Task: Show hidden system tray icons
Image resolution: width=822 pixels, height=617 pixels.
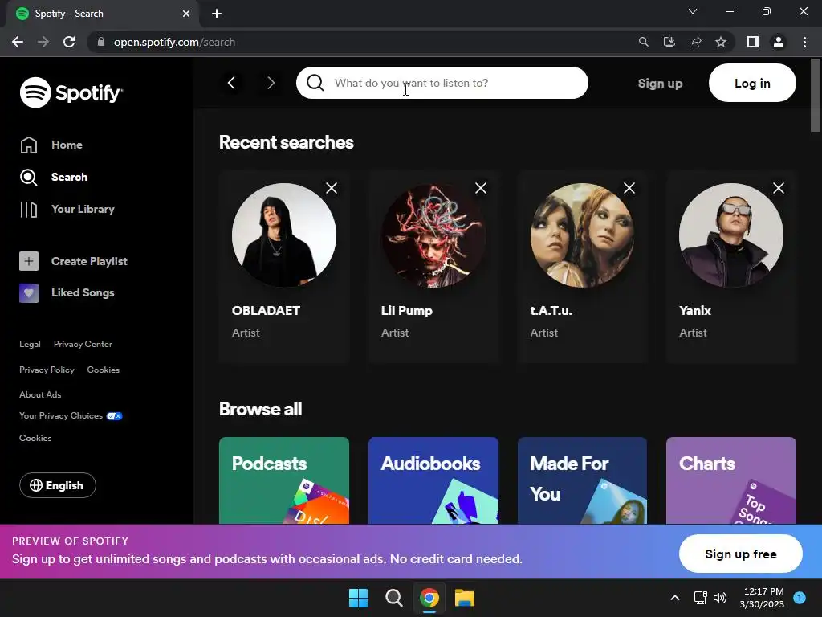Action: [x=675, y=598]
